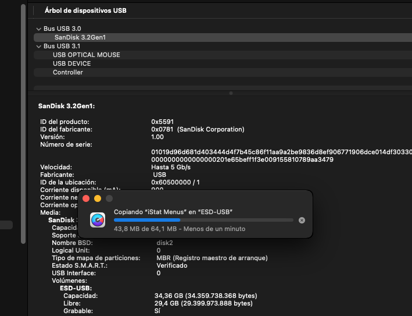Click the BSD name value disk2
Viewport: 412px width, 316px height.
click(165, 243)
